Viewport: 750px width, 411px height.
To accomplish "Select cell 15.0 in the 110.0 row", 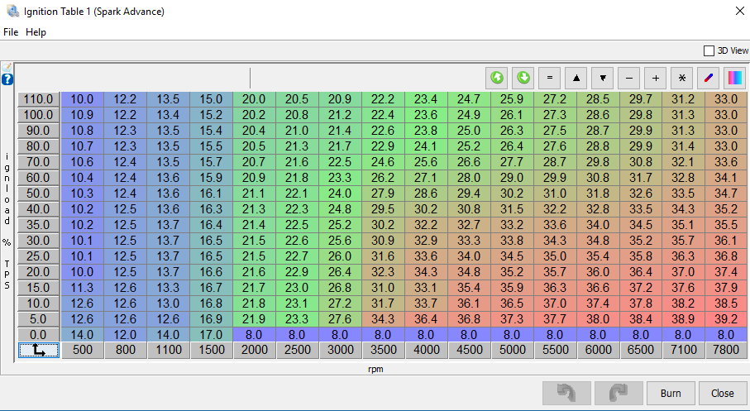I will (211, 99).
